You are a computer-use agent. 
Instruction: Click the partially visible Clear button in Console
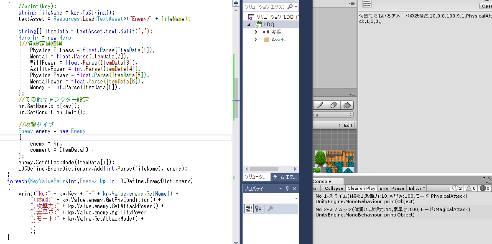coord(316,188)
